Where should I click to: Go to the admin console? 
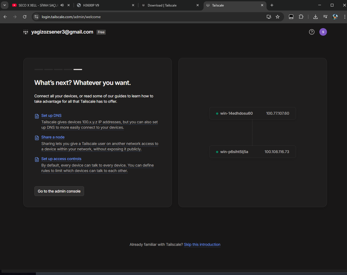pos(59,191)
